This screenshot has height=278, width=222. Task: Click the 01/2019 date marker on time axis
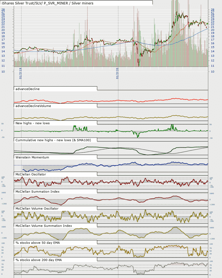coord(21,73)
